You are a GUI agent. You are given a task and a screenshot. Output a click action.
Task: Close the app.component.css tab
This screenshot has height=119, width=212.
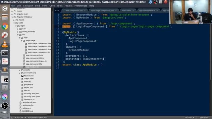click(85, 11)
